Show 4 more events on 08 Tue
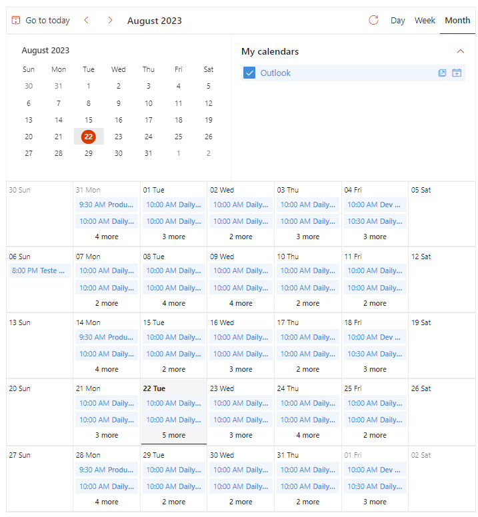This screenshot has width=478, height=517. pyautogui.click(x=173, y=303)
